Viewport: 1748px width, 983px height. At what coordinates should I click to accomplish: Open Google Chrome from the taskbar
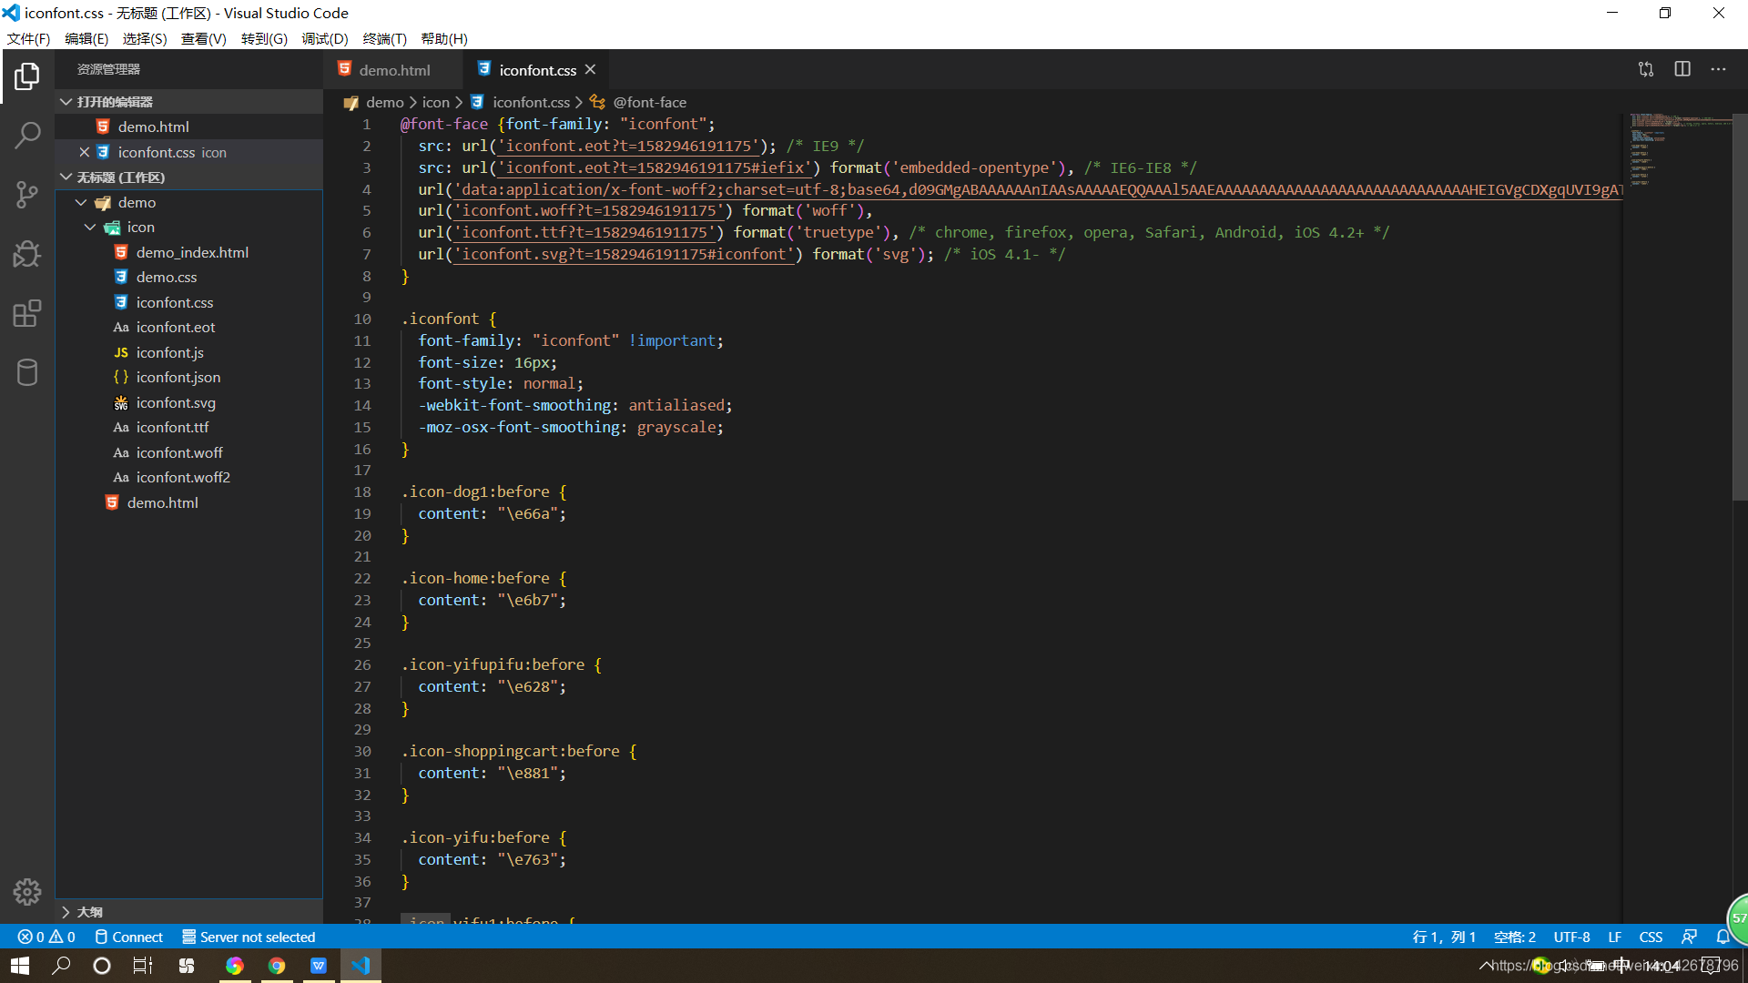pos(277,966)
